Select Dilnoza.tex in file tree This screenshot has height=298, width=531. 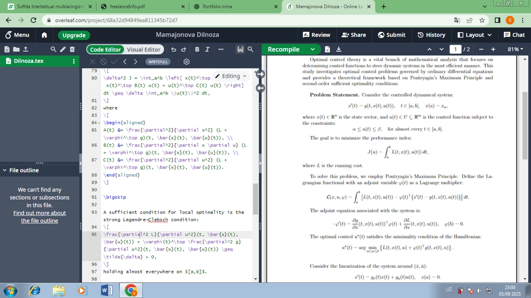pos(28,61)
